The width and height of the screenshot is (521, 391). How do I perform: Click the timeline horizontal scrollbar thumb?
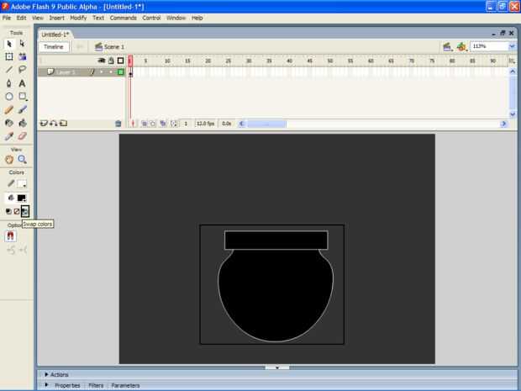click(x=266, y=124)
